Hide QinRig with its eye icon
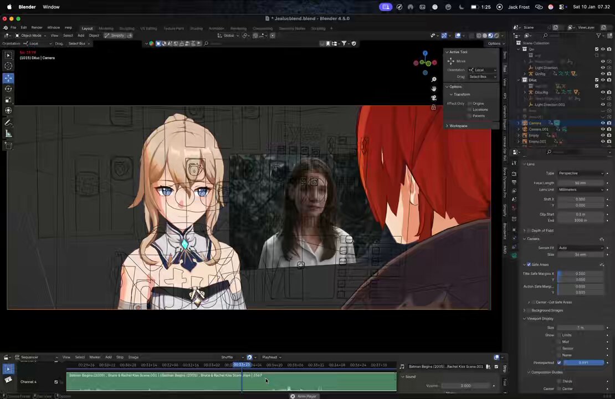 tap(603, 74)
